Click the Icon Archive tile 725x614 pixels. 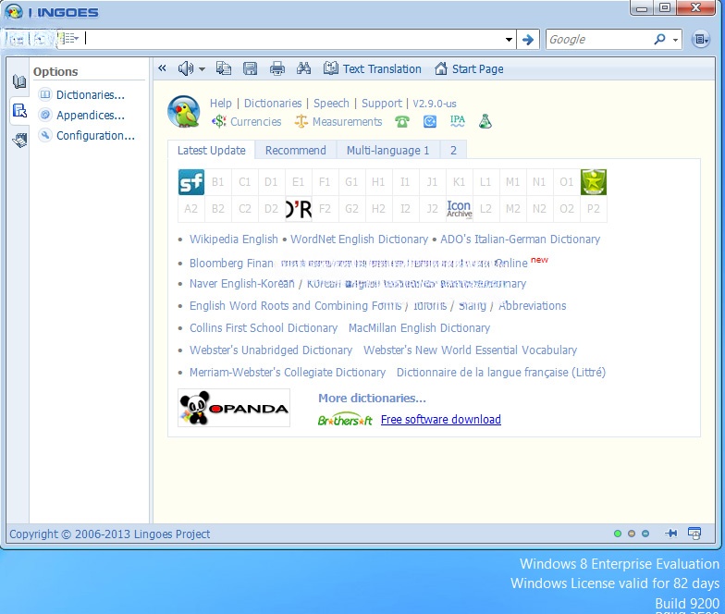pos(459,209)
